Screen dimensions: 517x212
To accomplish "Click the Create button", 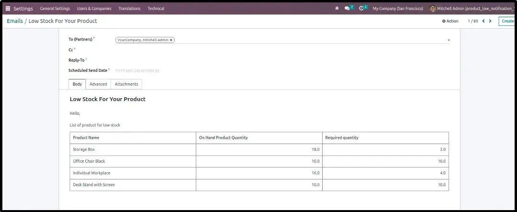I will [x=507, y=21].
